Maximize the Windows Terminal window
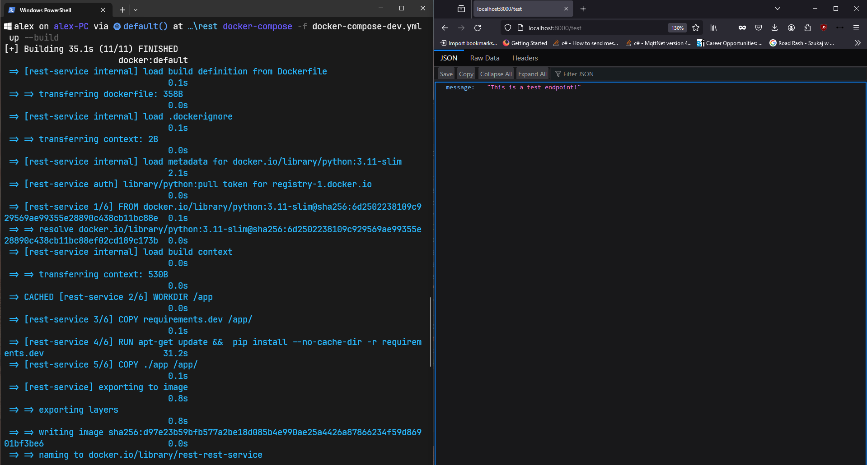The image size is (867, 465). [402, 8]
